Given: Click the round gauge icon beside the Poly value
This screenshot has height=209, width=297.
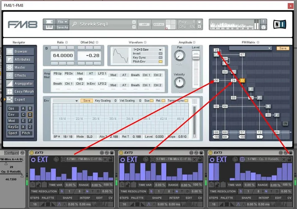Looking at the screenshot, I should click(x=199, y=22).
